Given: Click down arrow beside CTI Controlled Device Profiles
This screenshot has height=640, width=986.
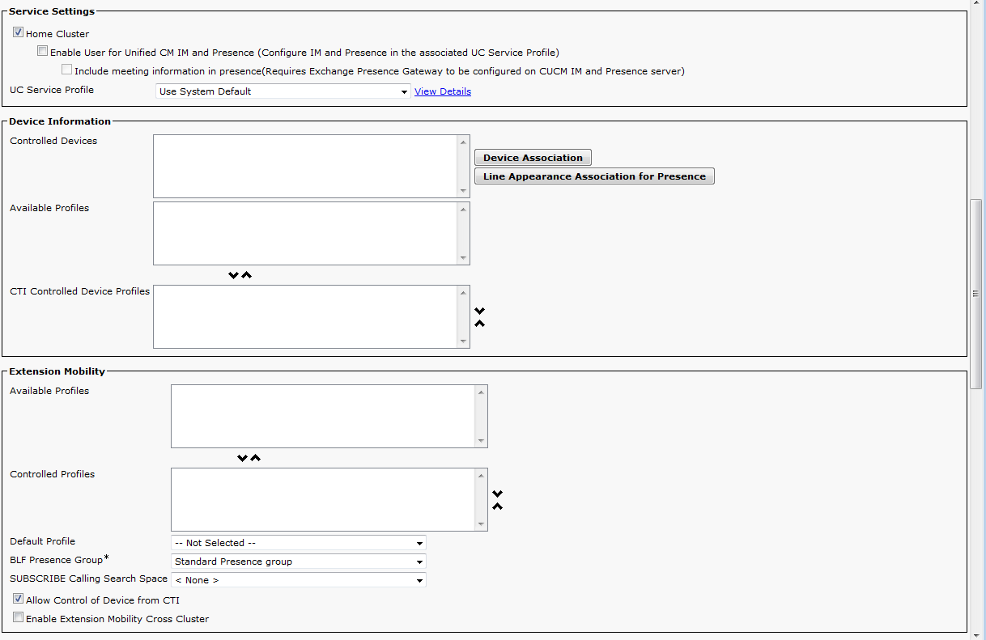Looking at the screenshot, I should [479, 311].
